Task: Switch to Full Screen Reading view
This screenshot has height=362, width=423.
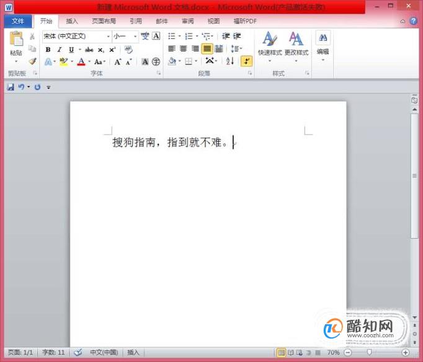Action: point(290,352)
